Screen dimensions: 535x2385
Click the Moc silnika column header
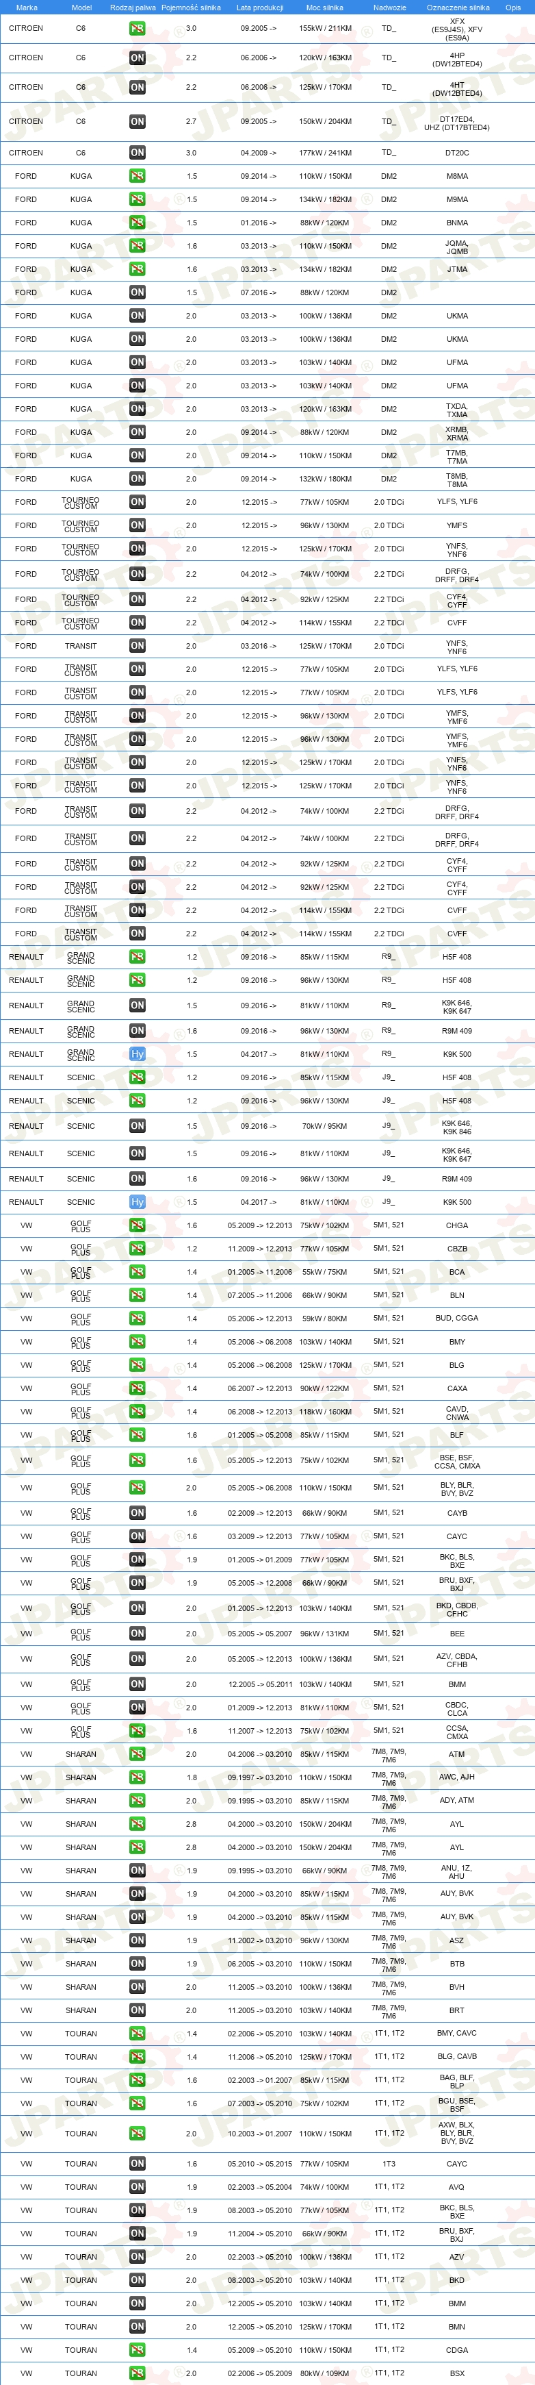click(324, 8)
